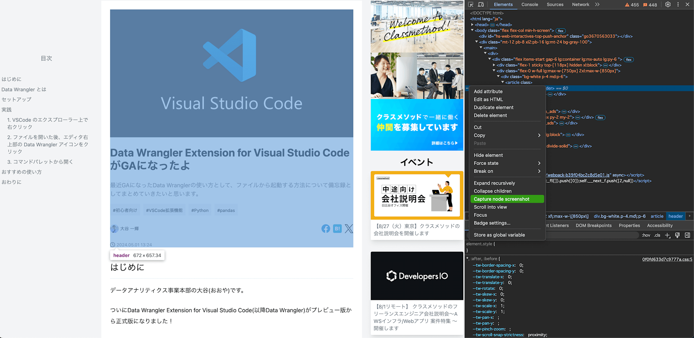Collapse the flex-0 w-full div triangle
The image size is (694, 338).
point(494,71)
